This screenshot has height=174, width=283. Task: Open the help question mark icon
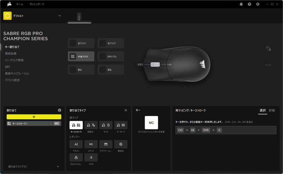coord(249,4)
